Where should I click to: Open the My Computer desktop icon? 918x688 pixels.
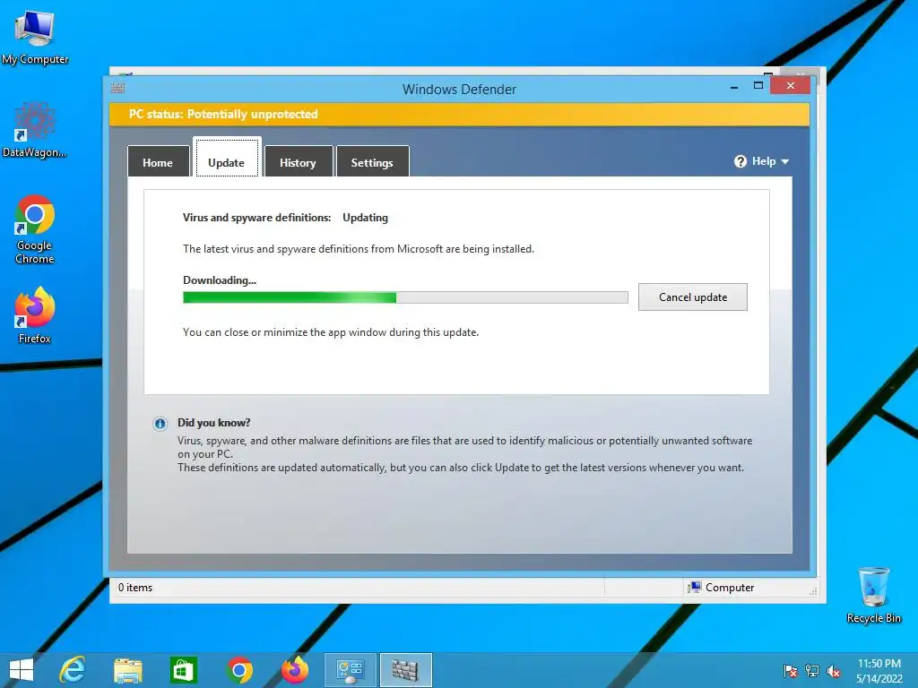[x=35, y=36]
